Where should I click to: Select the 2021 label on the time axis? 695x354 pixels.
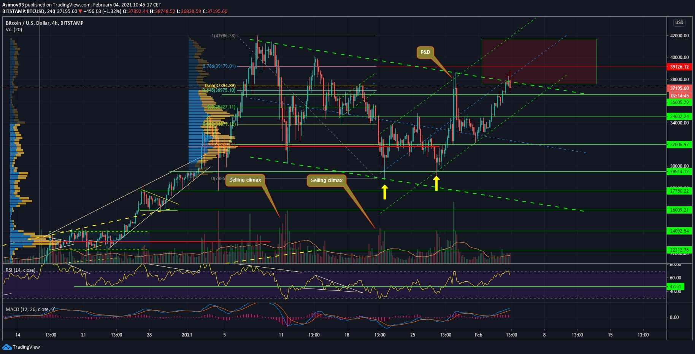pyautogui.click(x=187, y=335)
